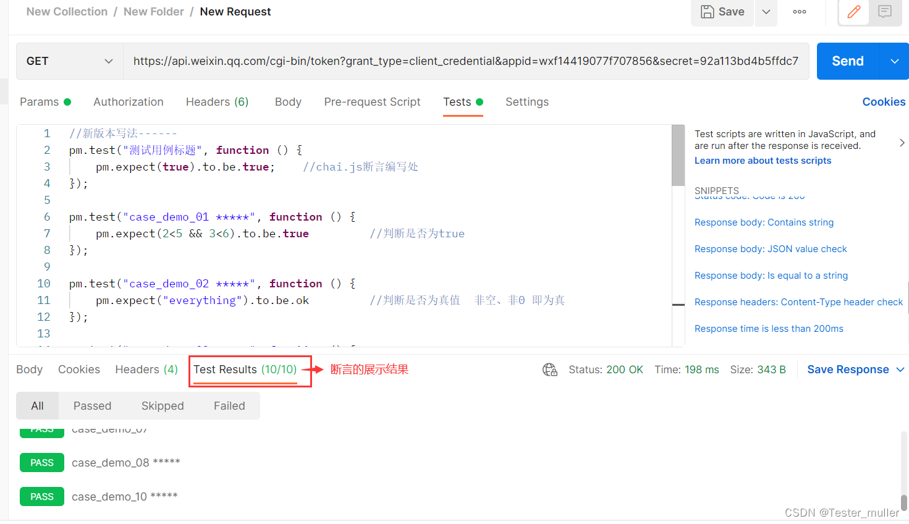The image size is (909, 524).
Task: Insert snippet Response body: JSON value check
Action: tap(771, 249)
